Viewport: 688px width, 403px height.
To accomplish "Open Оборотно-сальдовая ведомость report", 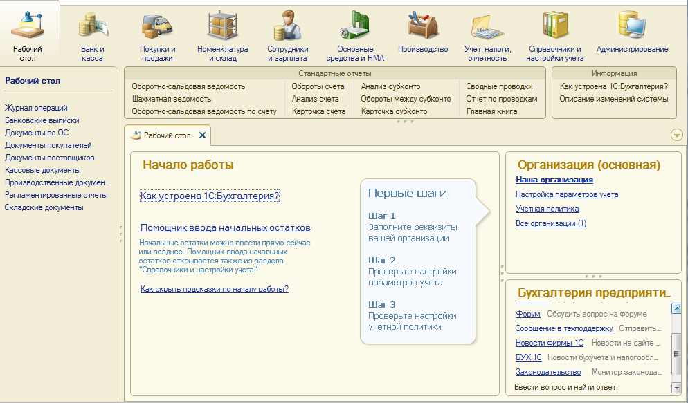I will [188, 86].
